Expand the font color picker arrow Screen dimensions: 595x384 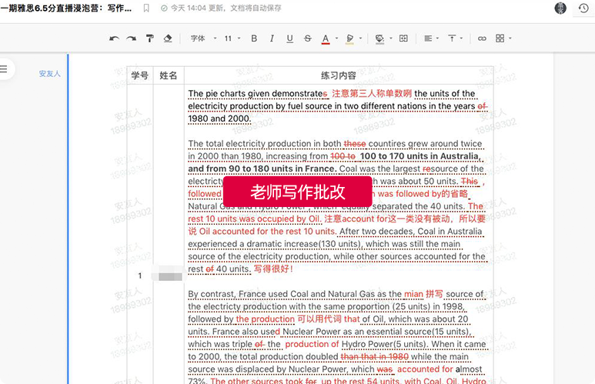click(336, 38)
